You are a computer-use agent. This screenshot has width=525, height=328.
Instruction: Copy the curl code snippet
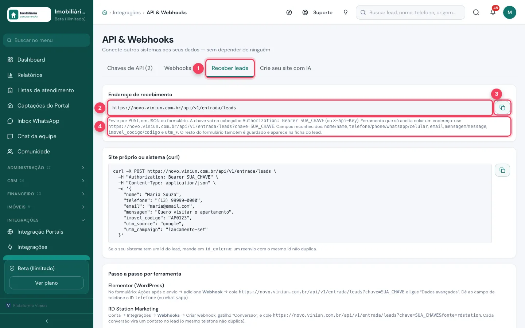[502, 170]
